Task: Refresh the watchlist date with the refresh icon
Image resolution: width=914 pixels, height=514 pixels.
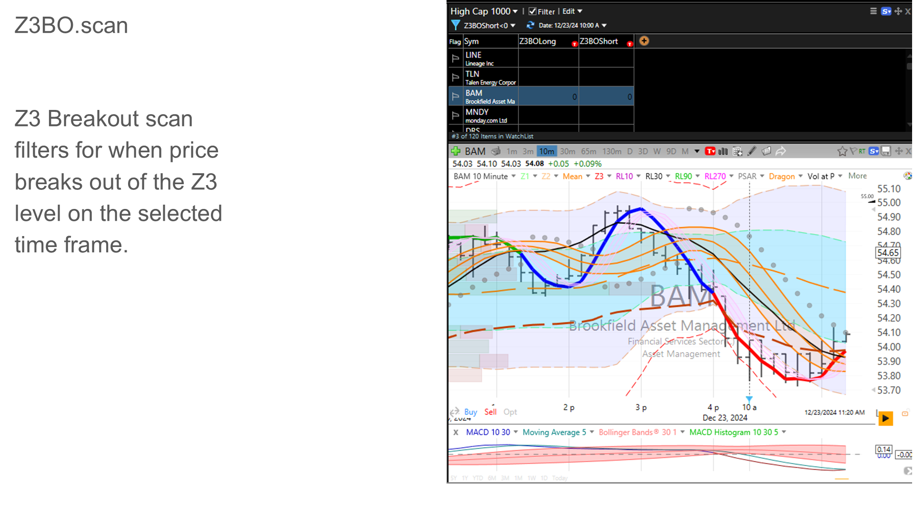Action: [x=531, y=25]
